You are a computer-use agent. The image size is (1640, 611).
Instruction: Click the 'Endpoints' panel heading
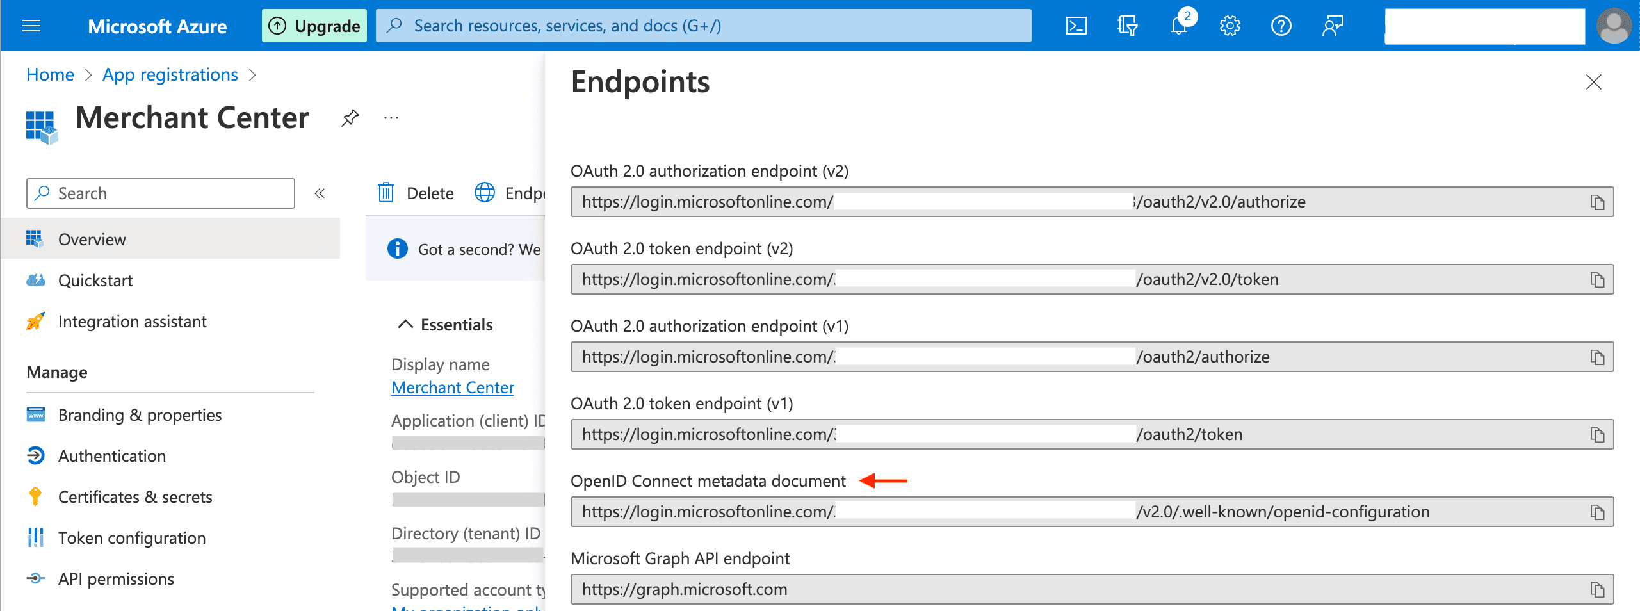pos(640,82)
